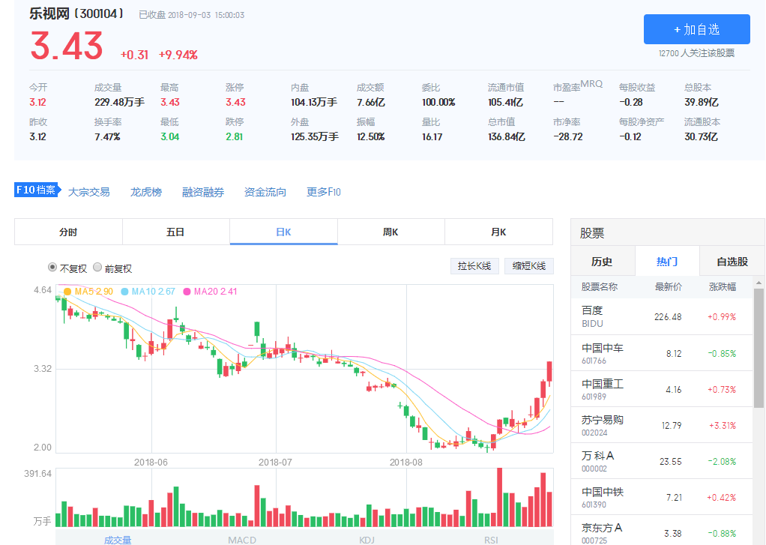The image size is (766, 545).
Task: Open the 更多F10 link
Action: (x=323, y=192)
